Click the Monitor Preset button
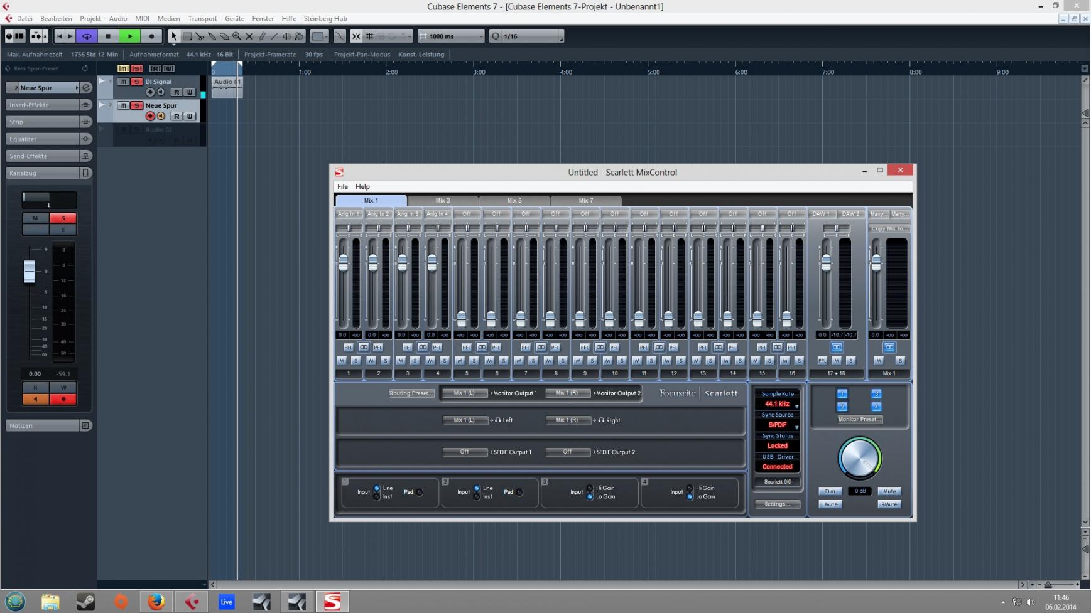Viewport: 1091px width, 613px height. click(859, 419)
